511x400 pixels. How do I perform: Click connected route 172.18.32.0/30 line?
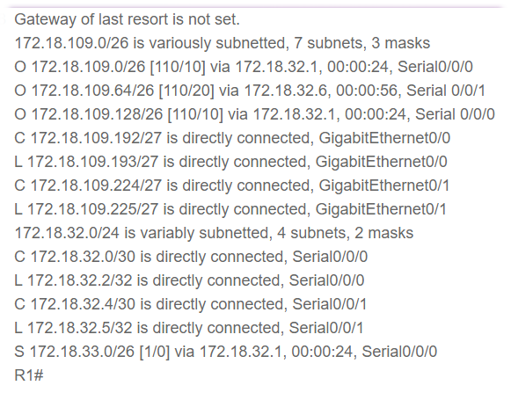[x=191, y=257]
